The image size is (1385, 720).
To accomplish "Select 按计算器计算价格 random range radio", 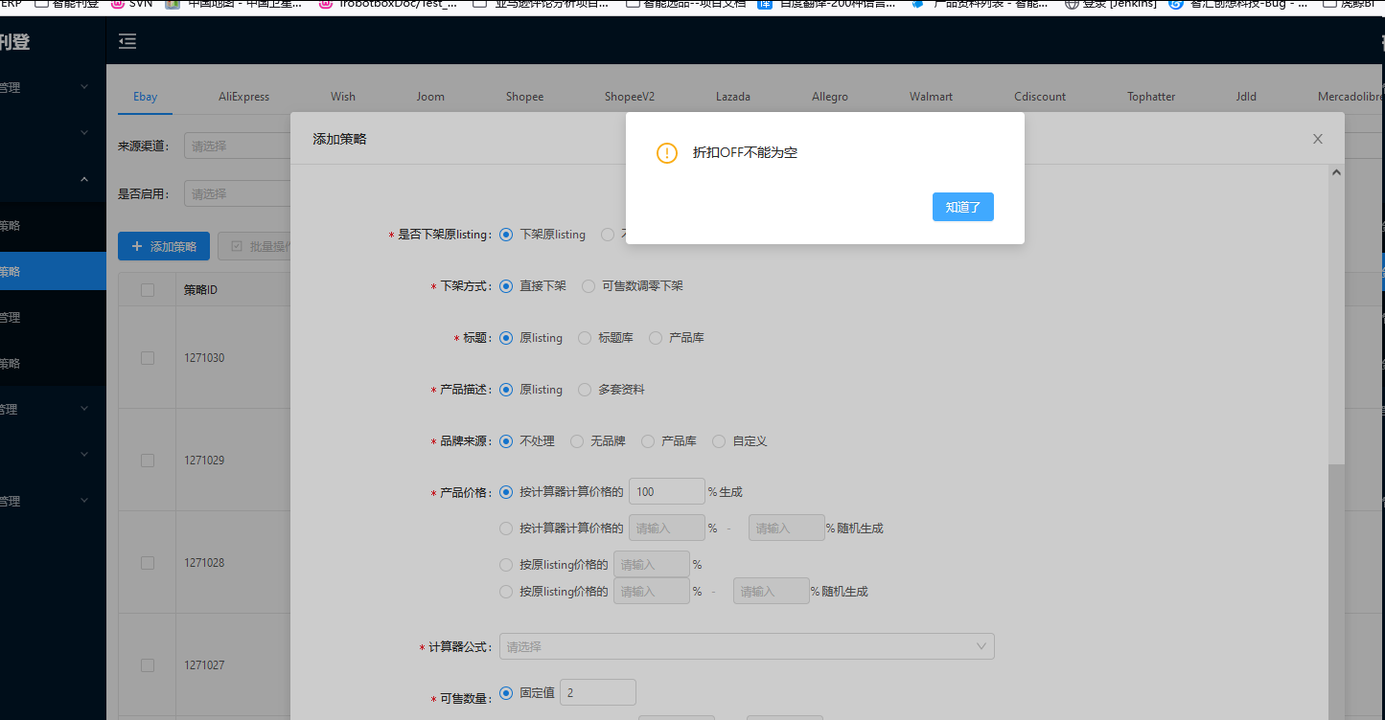I will tap(506, 528).
